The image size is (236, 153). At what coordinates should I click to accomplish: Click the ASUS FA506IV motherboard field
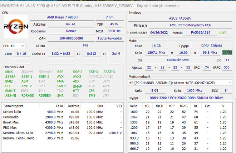coord(180,19)
